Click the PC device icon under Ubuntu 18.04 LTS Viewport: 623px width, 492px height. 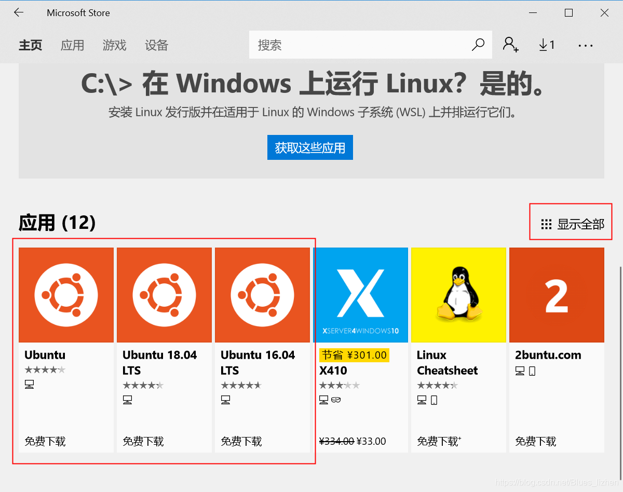(x=127, y=400)
